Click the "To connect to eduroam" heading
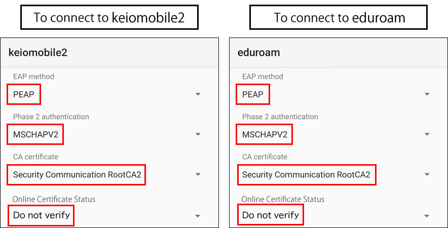The height and width of the screenshot is (228, 448). pyautogui.click(x=340, y=18)
